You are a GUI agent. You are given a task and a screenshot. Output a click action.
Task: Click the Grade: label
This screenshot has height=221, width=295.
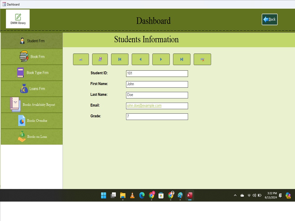(96, 116)
